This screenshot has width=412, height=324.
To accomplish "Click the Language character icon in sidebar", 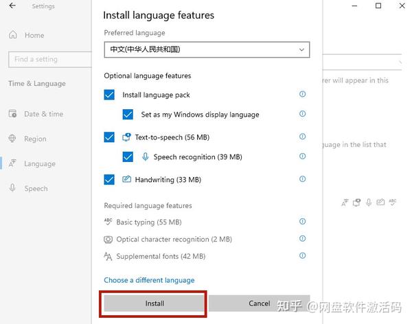I will pyautogui.click(x=12, y=163).
